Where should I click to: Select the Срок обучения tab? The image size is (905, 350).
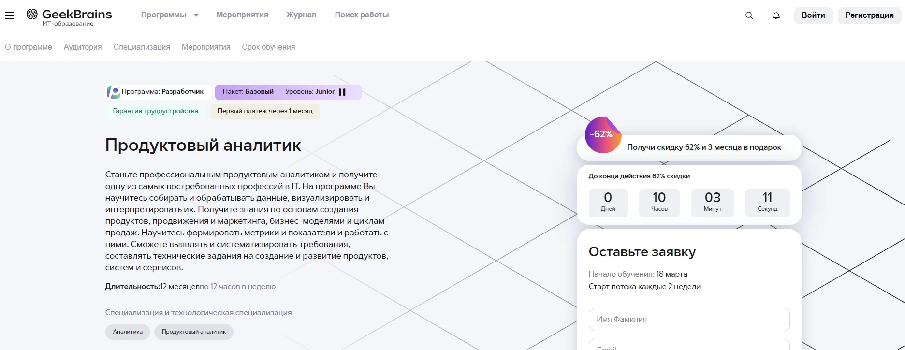point(268,47)
